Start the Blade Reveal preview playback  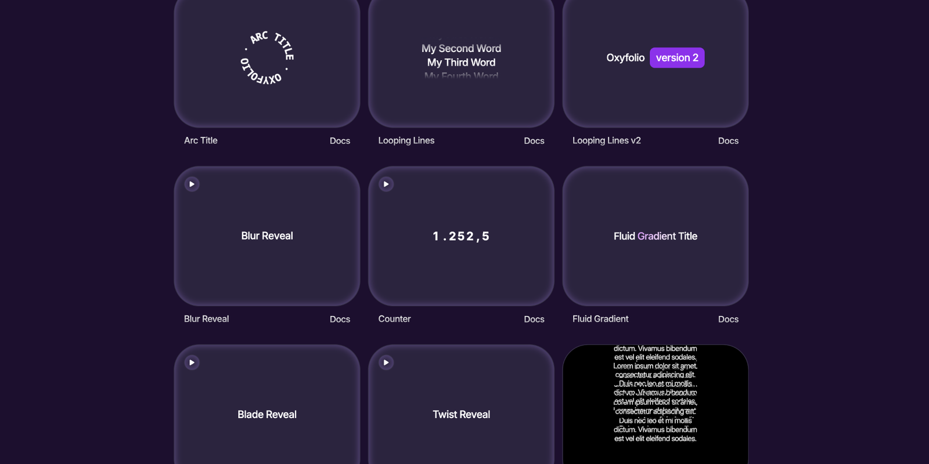coord(192,362)
